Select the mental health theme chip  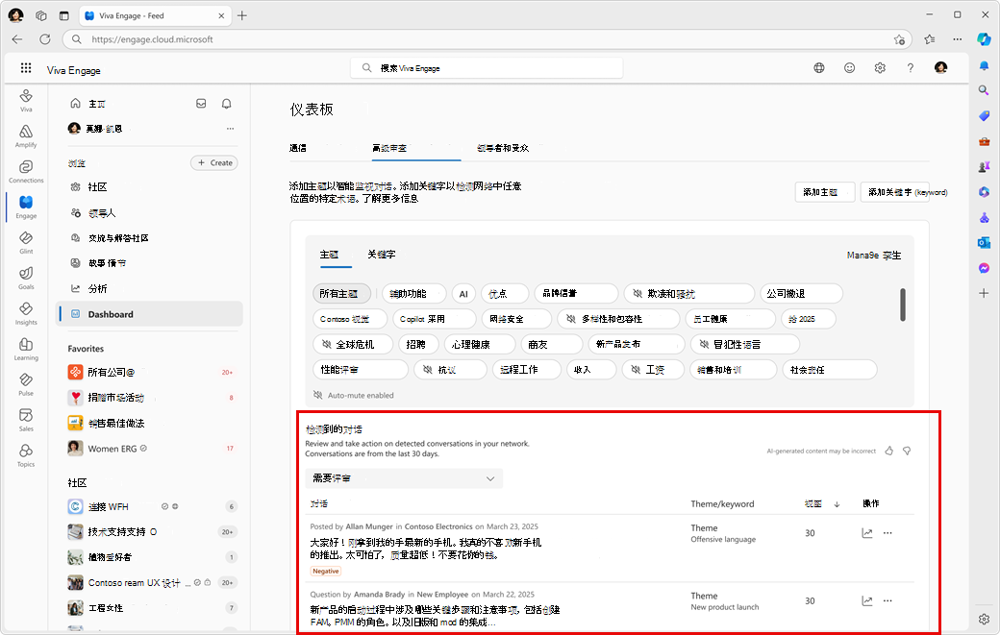(x=479, y=345)
